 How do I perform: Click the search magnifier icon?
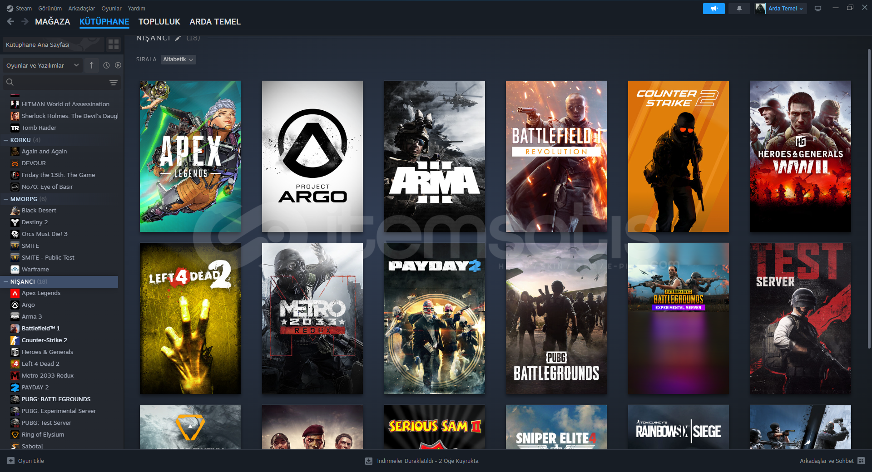click(x=10, y=82)
